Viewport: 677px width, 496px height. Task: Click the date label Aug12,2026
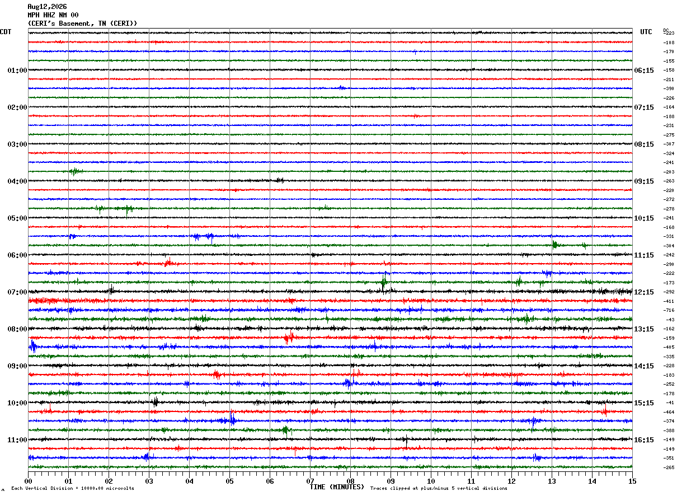(47, 7)
